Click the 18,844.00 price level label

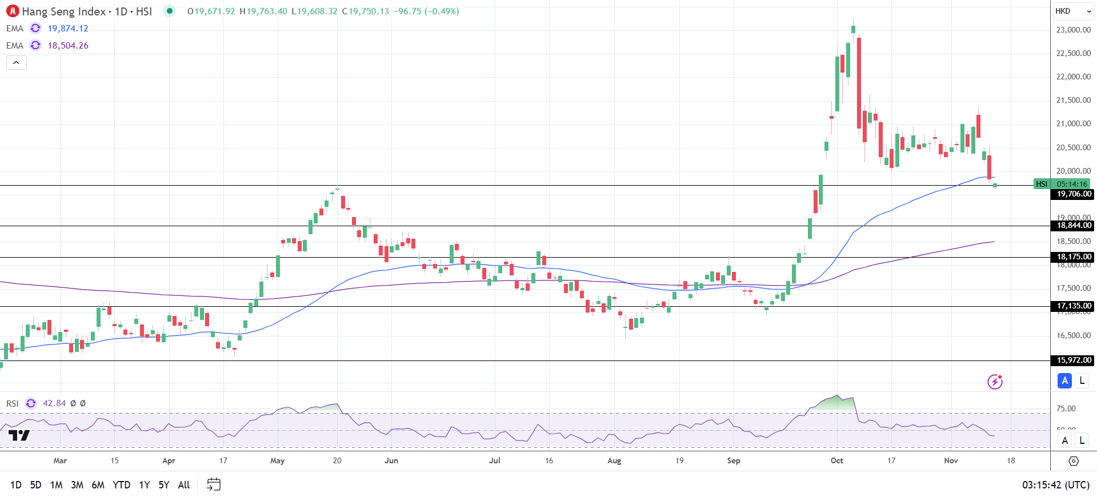pyautogui.click(x=1073, y=226)
